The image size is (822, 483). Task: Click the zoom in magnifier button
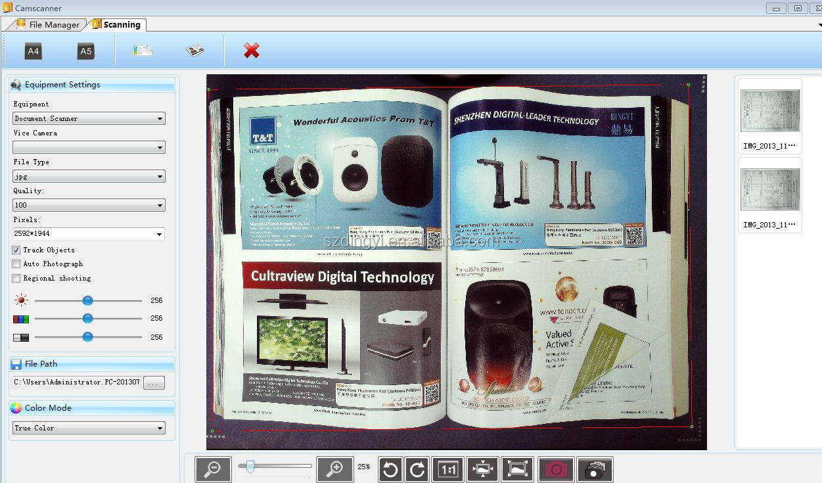[335, 469]
